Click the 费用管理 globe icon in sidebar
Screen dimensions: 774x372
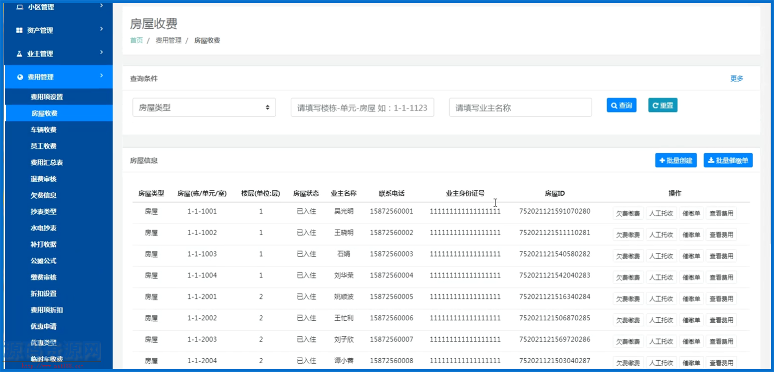coord(20,77)
